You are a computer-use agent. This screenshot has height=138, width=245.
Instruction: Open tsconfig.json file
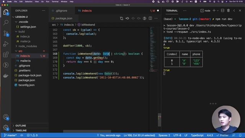coord(26,85)
